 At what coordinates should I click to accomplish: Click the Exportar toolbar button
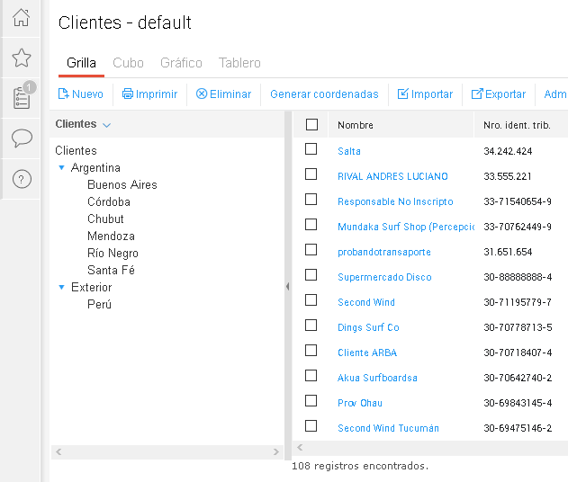coord(499,94)
